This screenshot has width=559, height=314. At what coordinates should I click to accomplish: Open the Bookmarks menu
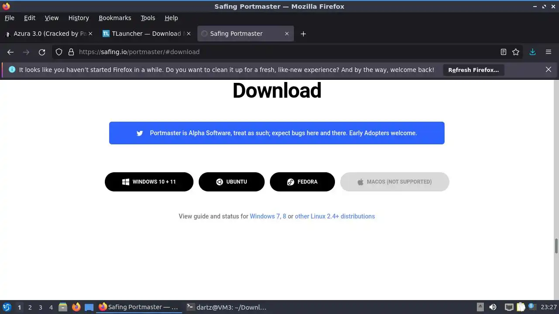click(115, 18)
